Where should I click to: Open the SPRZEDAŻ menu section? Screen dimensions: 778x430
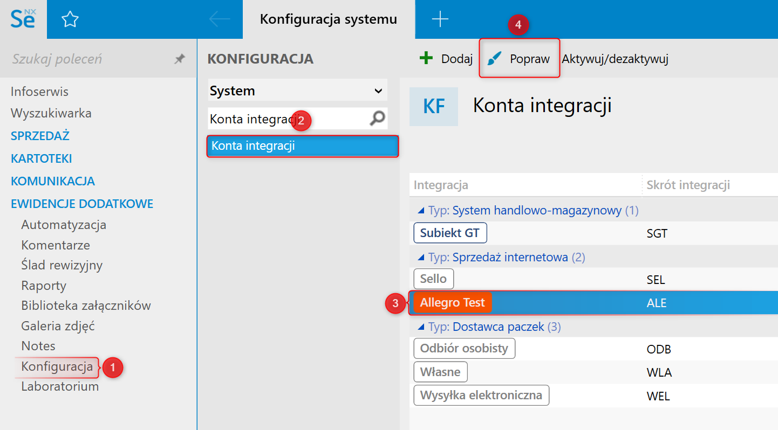(40, 136)
